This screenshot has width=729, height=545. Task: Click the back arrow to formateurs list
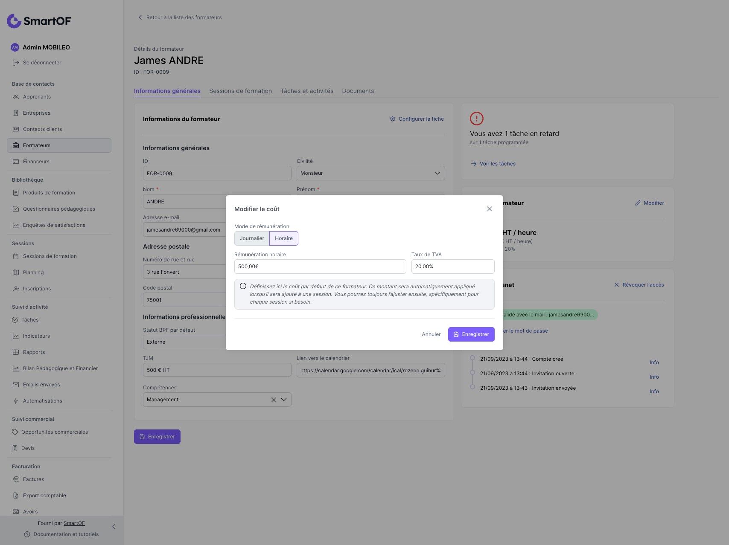(140, 17)
